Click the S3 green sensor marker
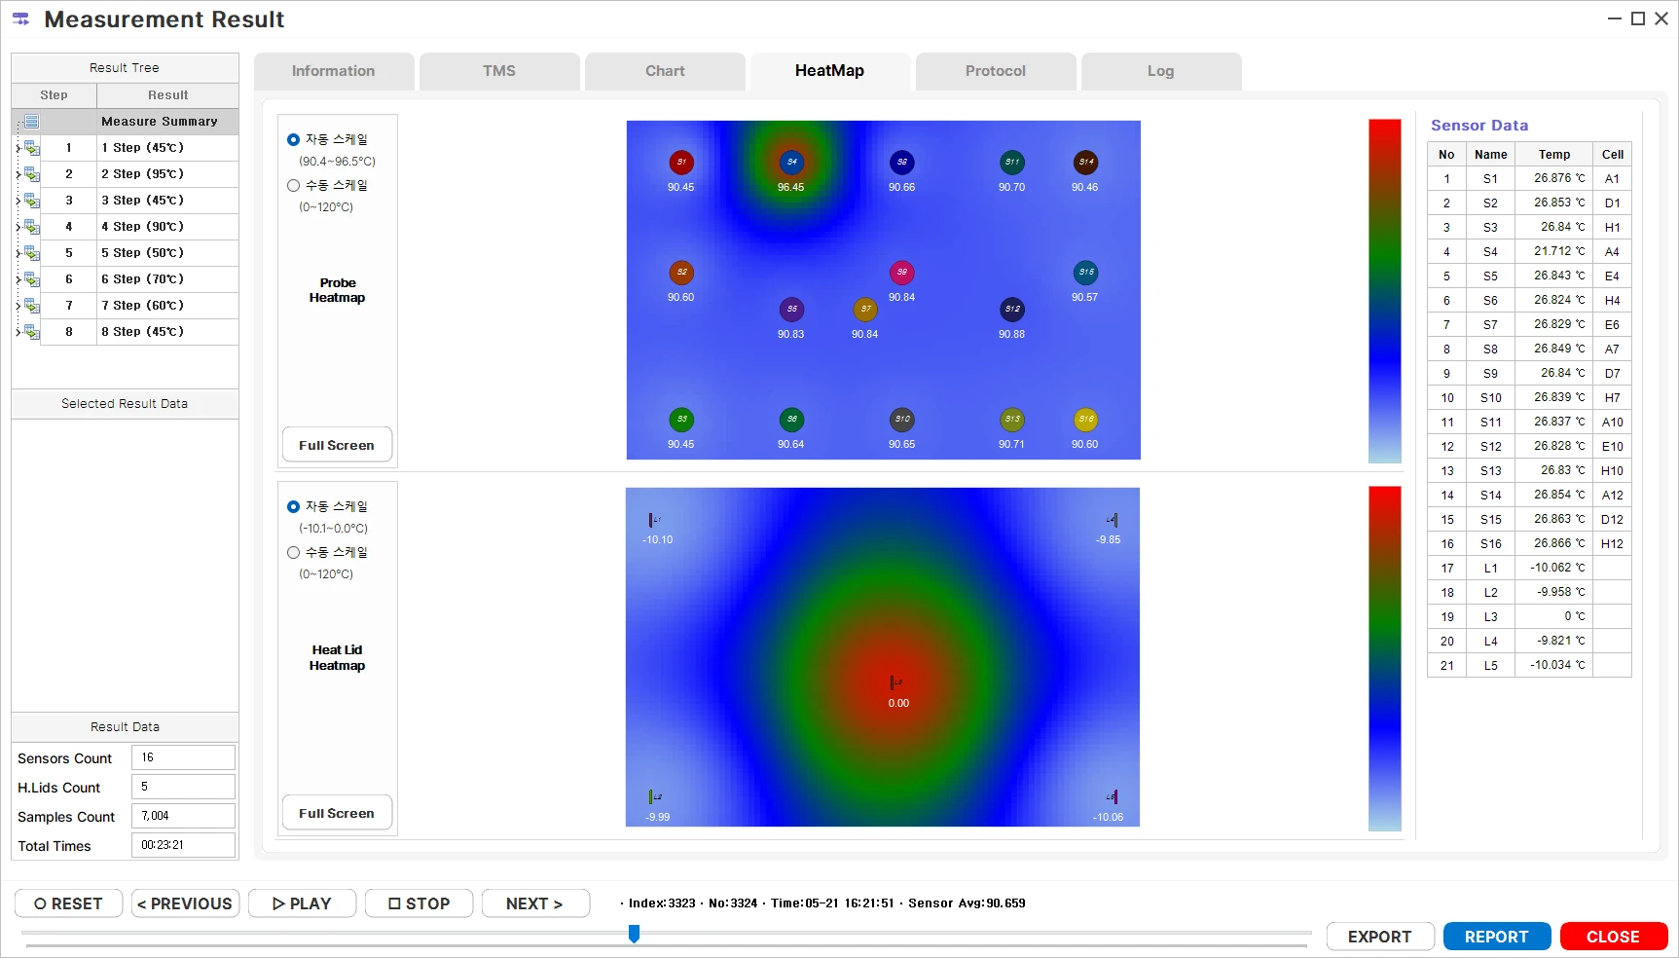The height and width of the screenshot is (958, 1679). click(681, 420)
